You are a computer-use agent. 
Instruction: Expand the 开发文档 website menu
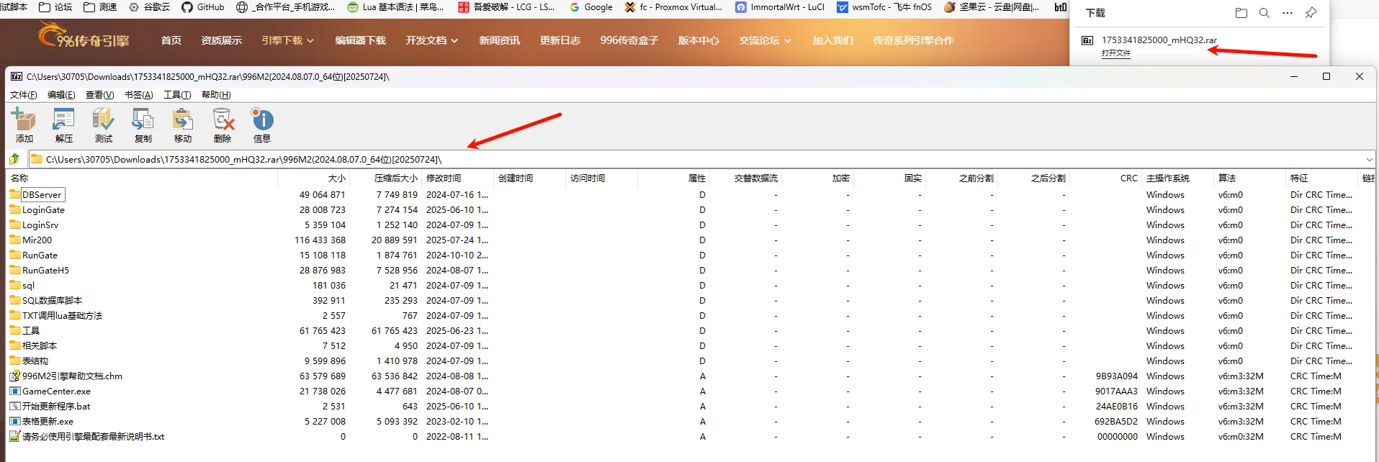pos(431,40)
